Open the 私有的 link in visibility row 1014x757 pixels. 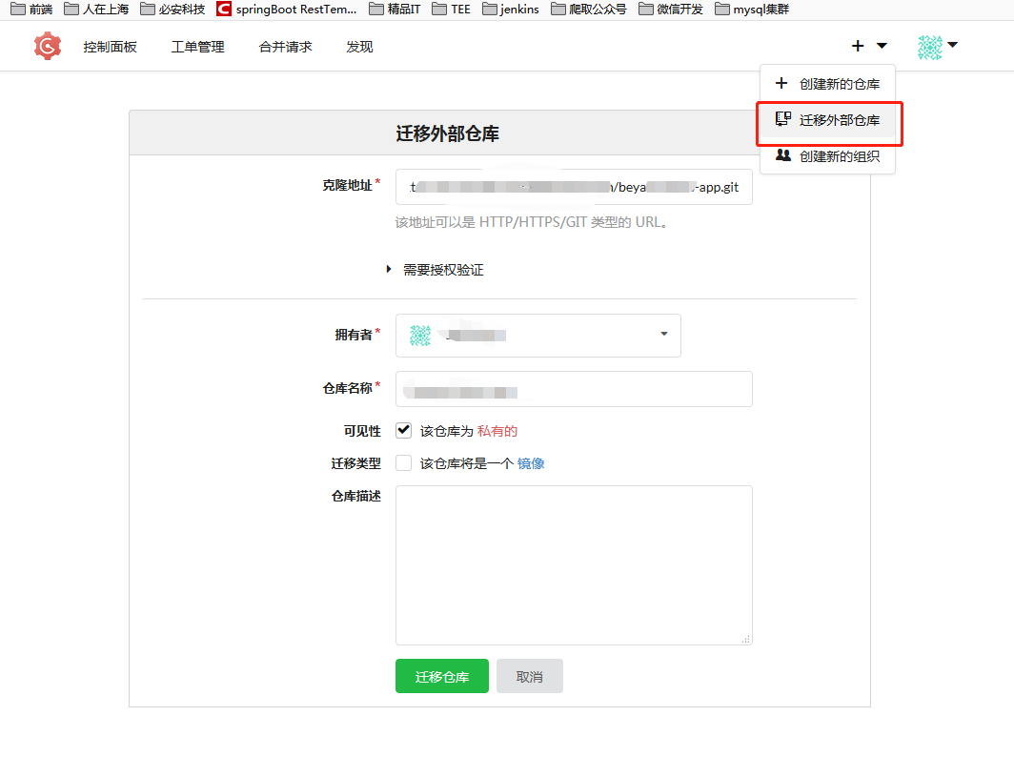[497, 430]
